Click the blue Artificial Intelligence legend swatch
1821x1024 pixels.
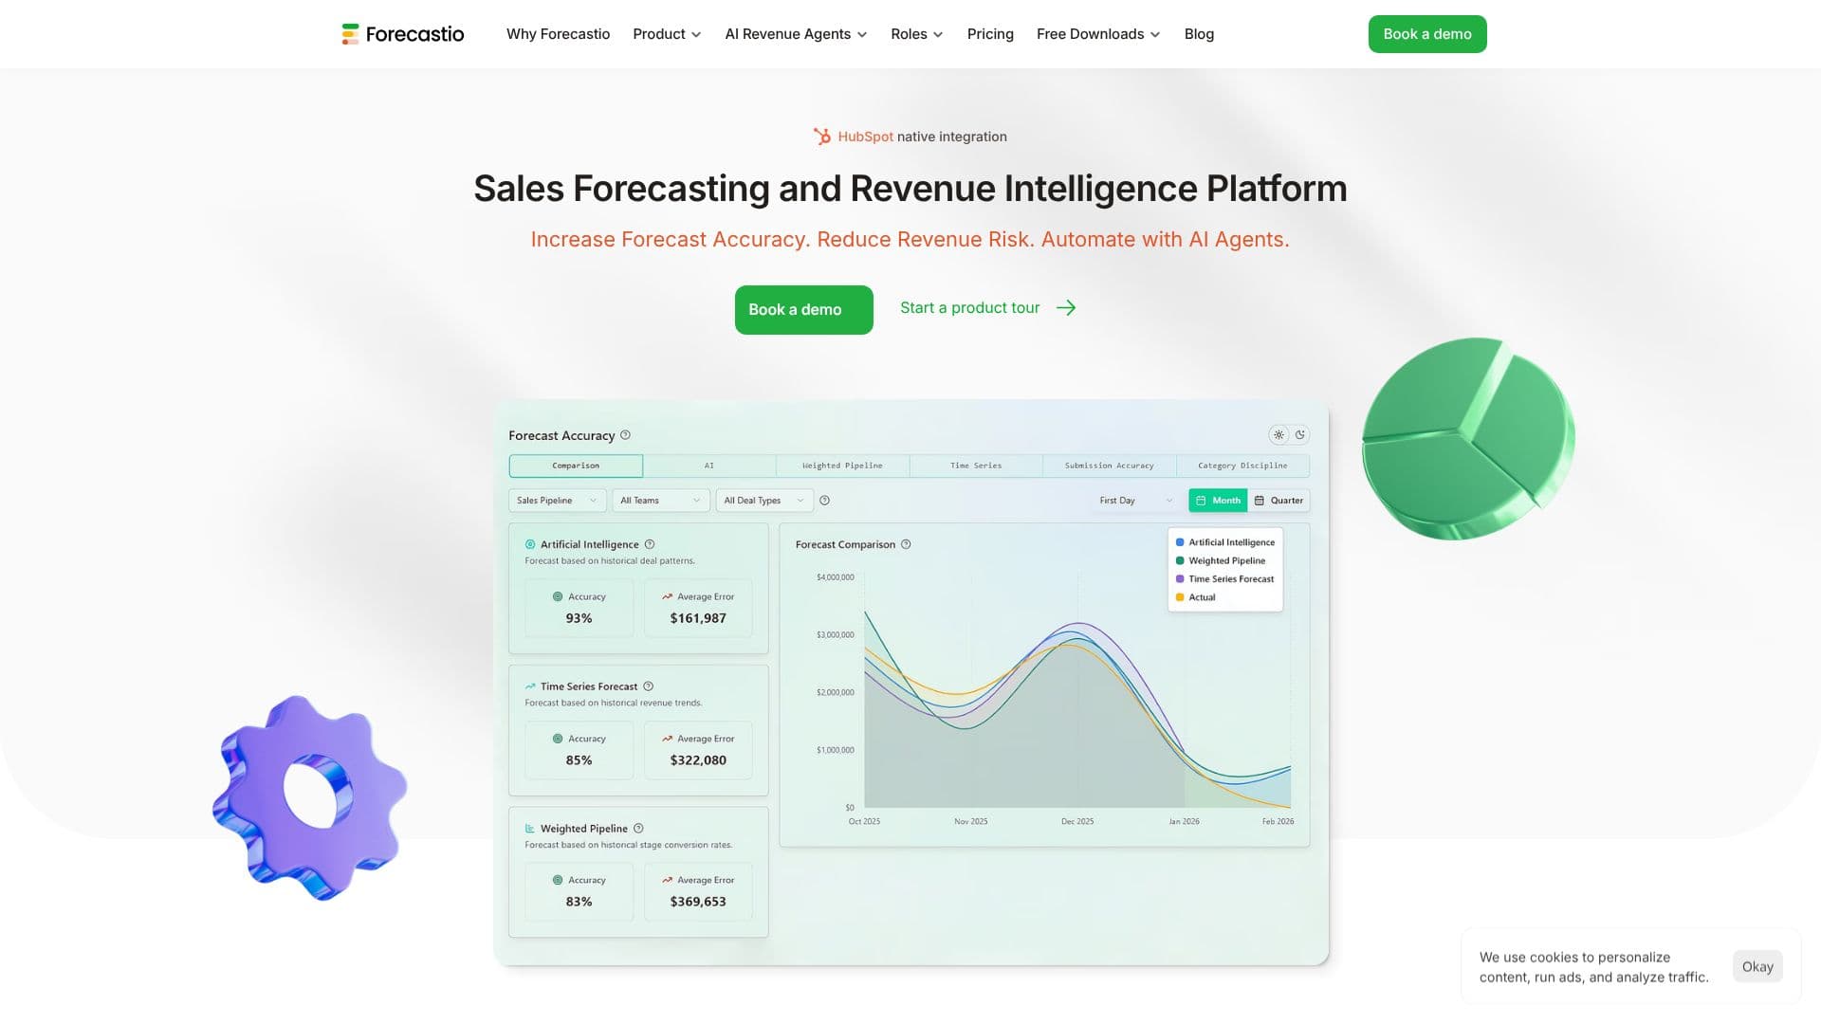click(1180, 542)
